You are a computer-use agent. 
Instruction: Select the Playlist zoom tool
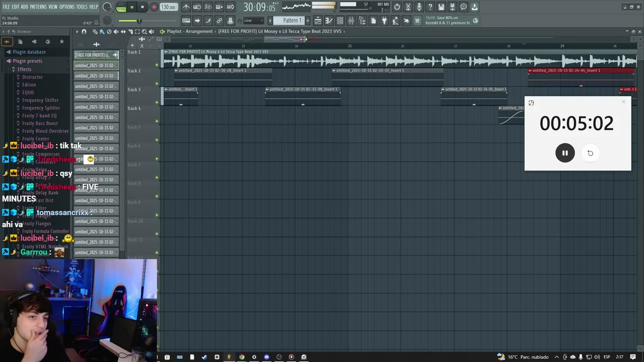click(x=144, y=32)
